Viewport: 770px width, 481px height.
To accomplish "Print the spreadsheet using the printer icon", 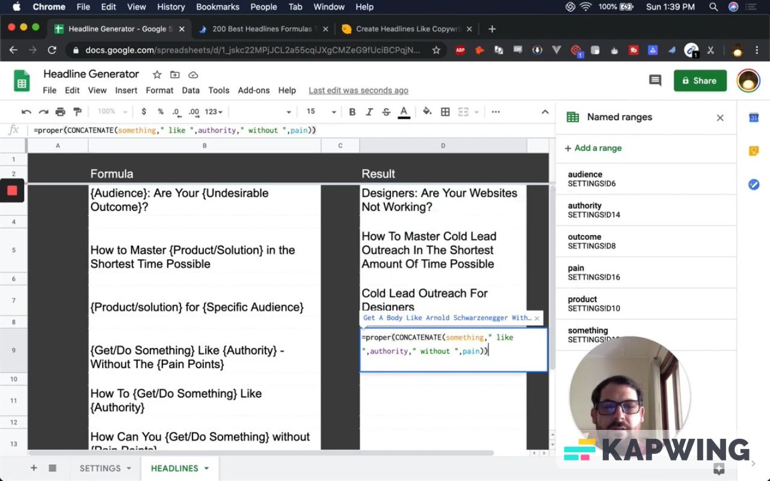I will coord(60,112).
